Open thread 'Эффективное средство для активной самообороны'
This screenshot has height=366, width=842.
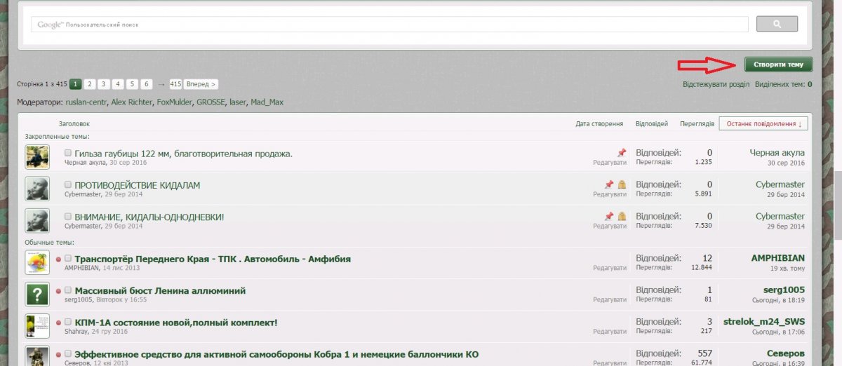tap(276, 354)
